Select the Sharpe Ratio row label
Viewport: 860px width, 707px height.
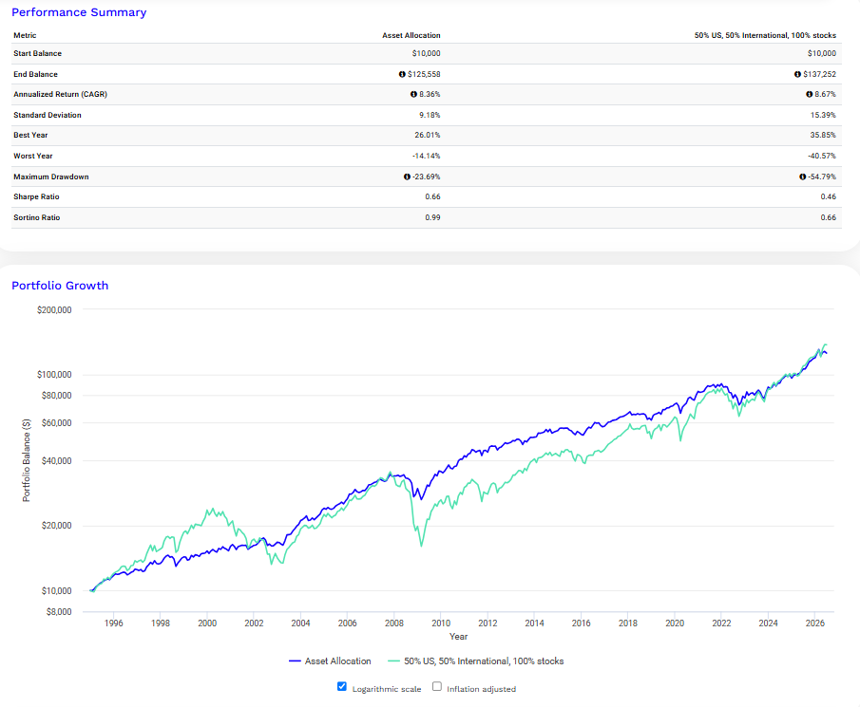coord(36,196)
